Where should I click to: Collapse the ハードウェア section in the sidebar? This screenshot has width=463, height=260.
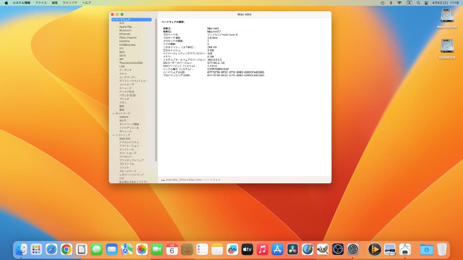[112, 19]
